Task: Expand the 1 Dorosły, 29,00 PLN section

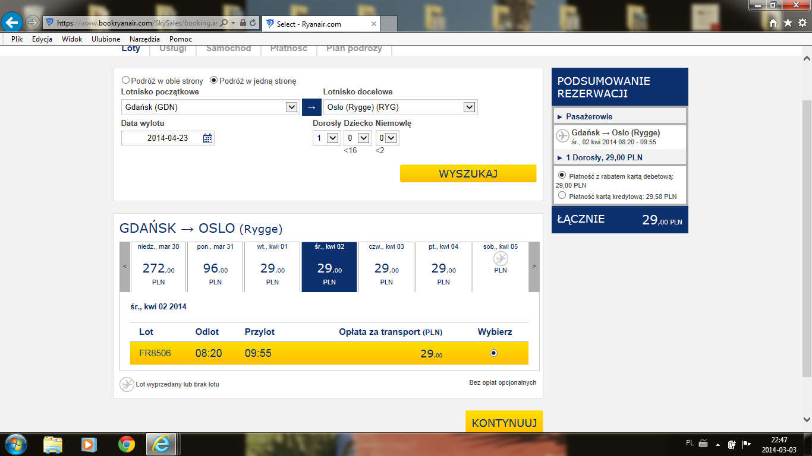Action: (x=619, y=157)
